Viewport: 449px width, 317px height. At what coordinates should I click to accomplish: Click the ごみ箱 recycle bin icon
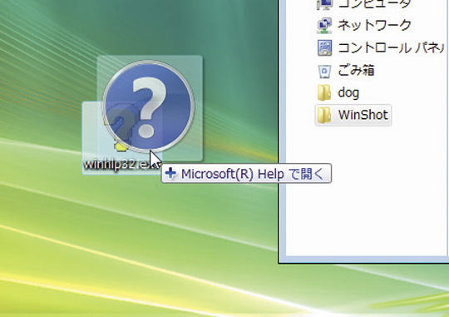coord(324,71)
